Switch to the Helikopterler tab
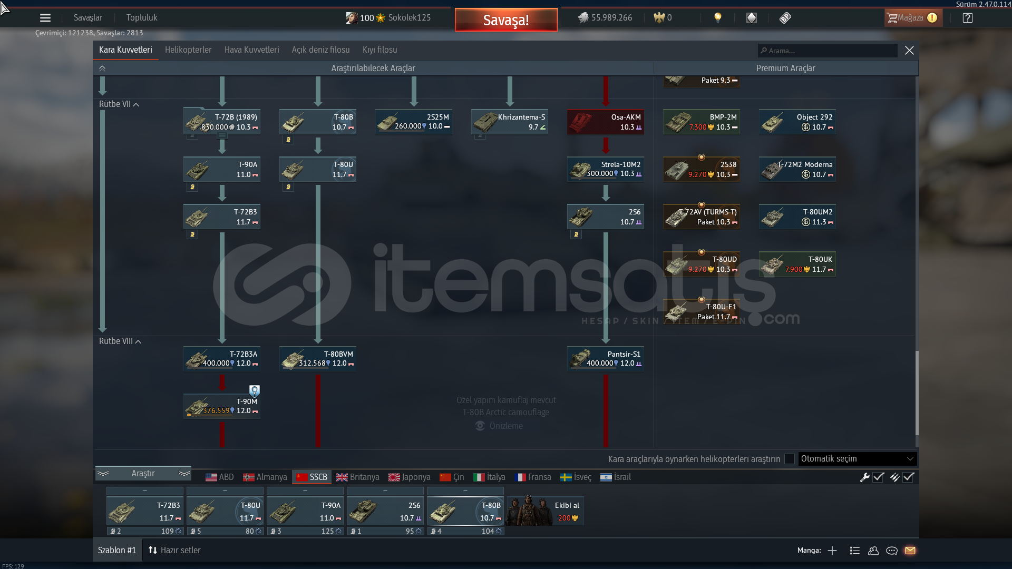 point(188,50)
